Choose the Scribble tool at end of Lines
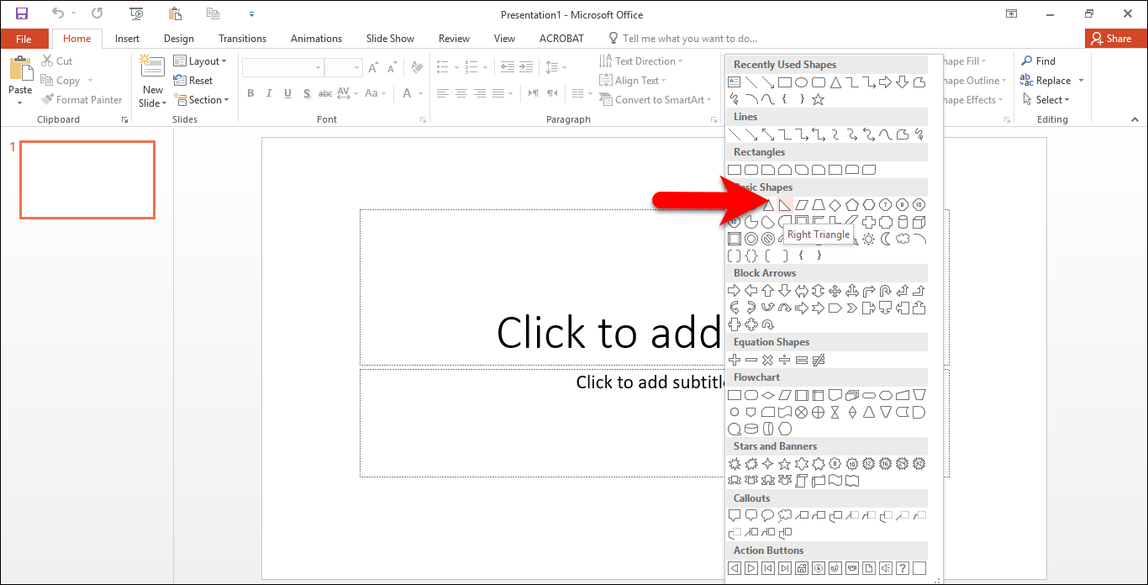This screenshot has width=1148, height=585. pos(919,134)
